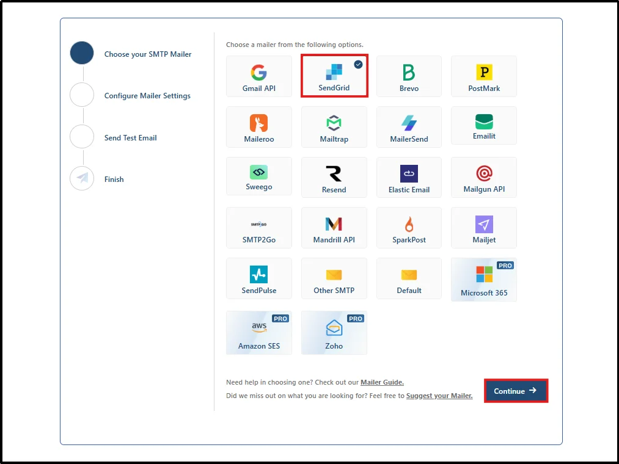This screenshot has height=464, width=619.
Task: Click the empty third step circle
Action: [82, 137]
